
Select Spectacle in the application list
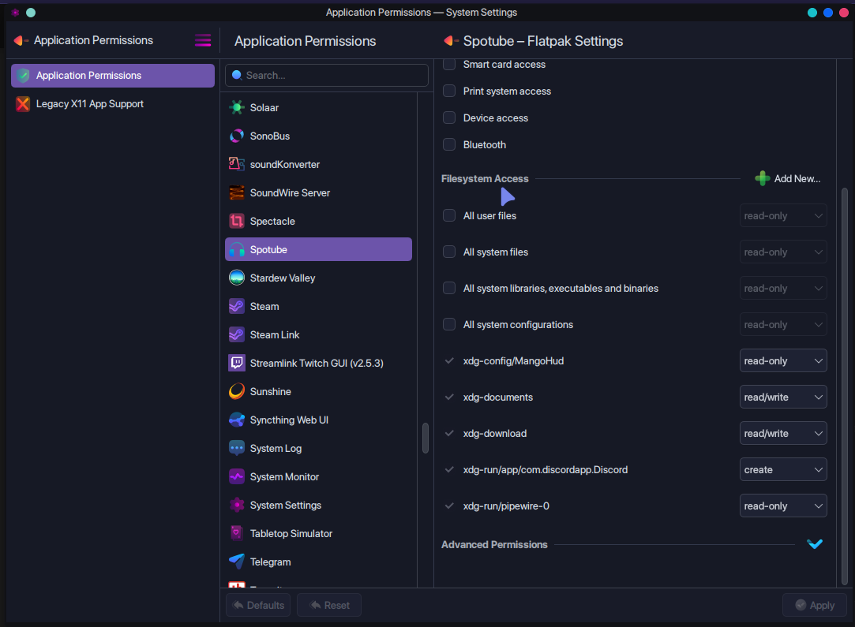318,221
